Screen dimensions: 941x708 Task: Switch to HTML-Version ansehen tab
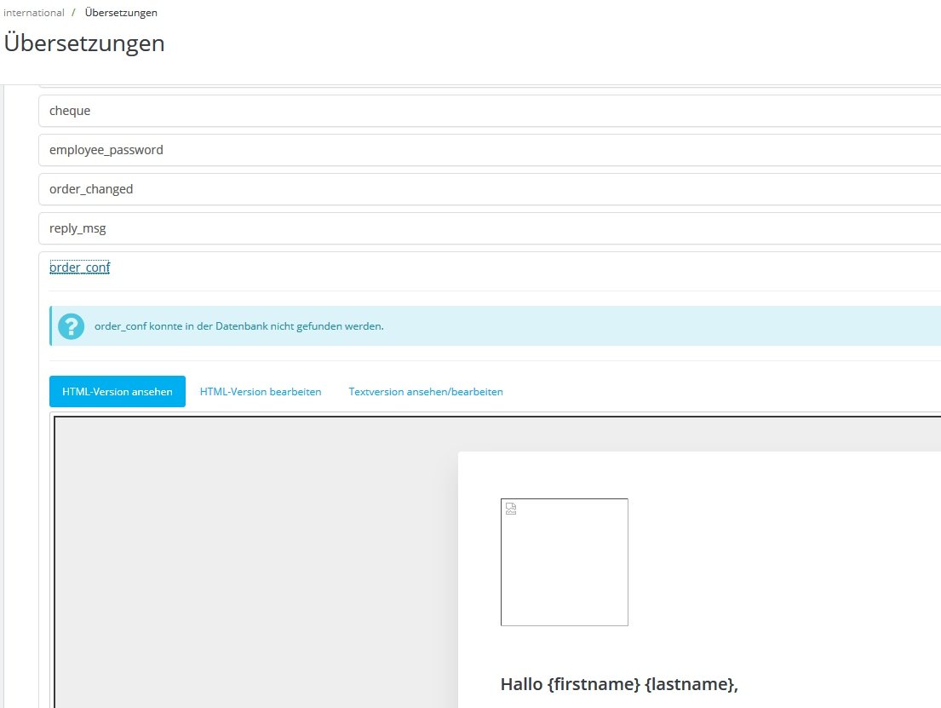point(117,392)
